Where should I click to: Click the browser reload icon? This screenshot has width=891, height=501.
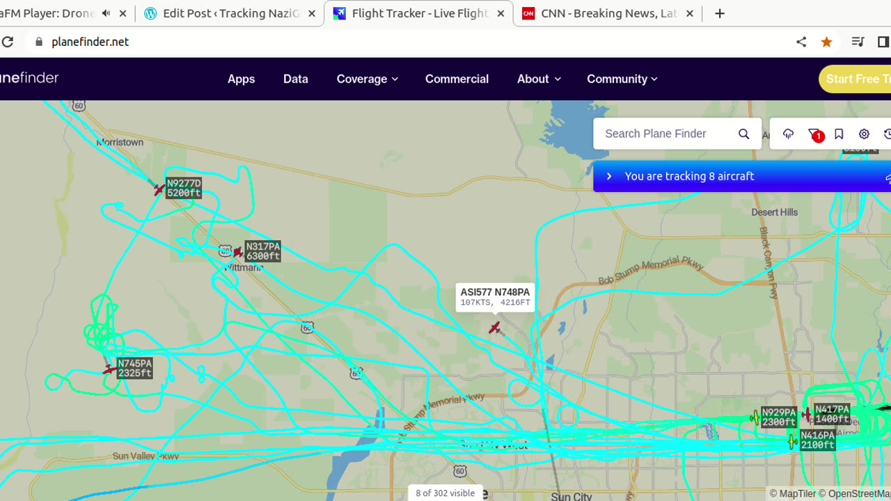pos(7,42)
